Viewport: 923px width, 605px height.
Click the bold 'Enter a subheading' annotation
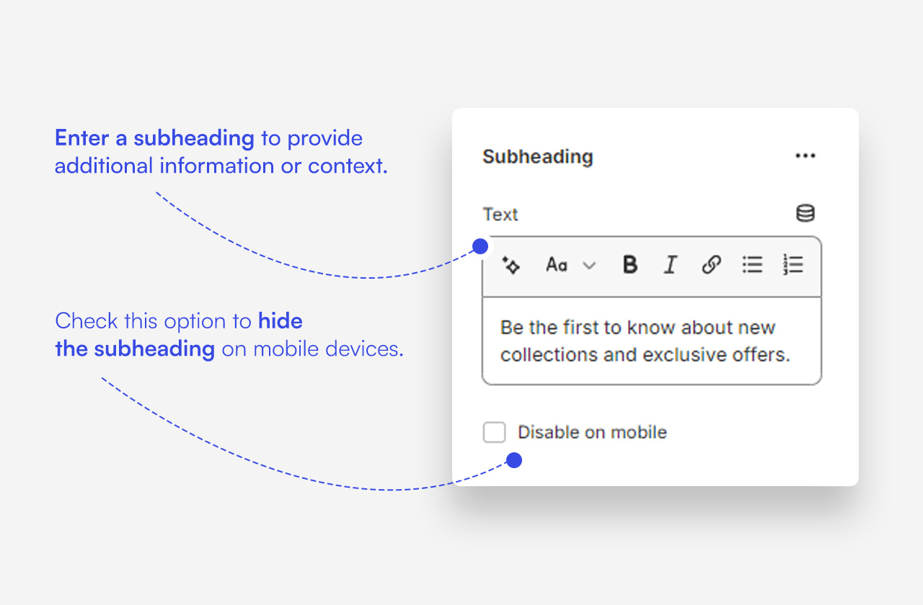coord(154,138)
